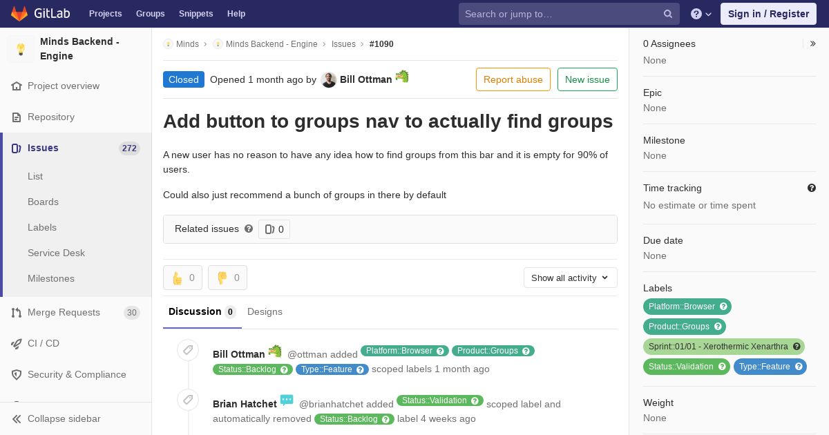
Task: Click the help icon on Sprint label
Action: [797, 347]
